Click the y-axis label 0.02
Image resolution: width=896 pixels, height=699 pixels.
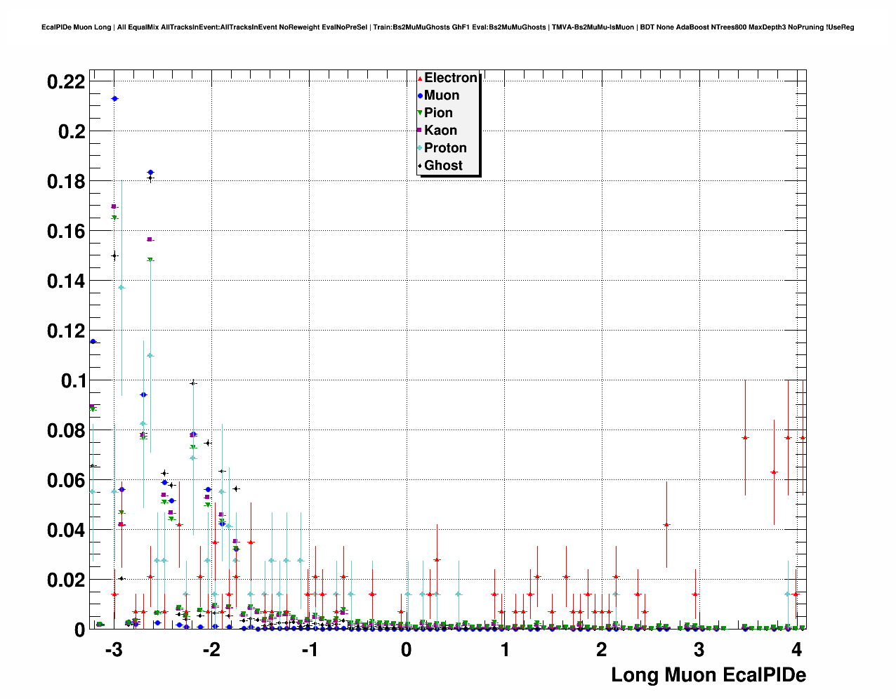tap(66, 580)
